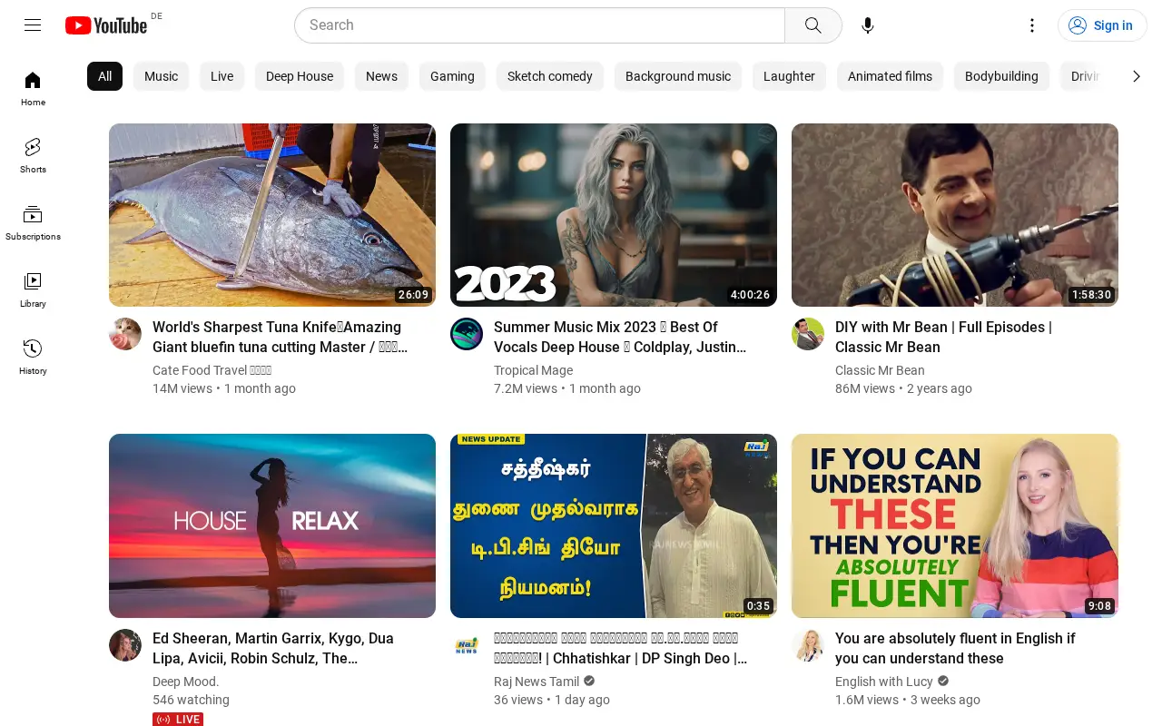
Task: Select the Background music chip
Action: (x=678, y=76)
